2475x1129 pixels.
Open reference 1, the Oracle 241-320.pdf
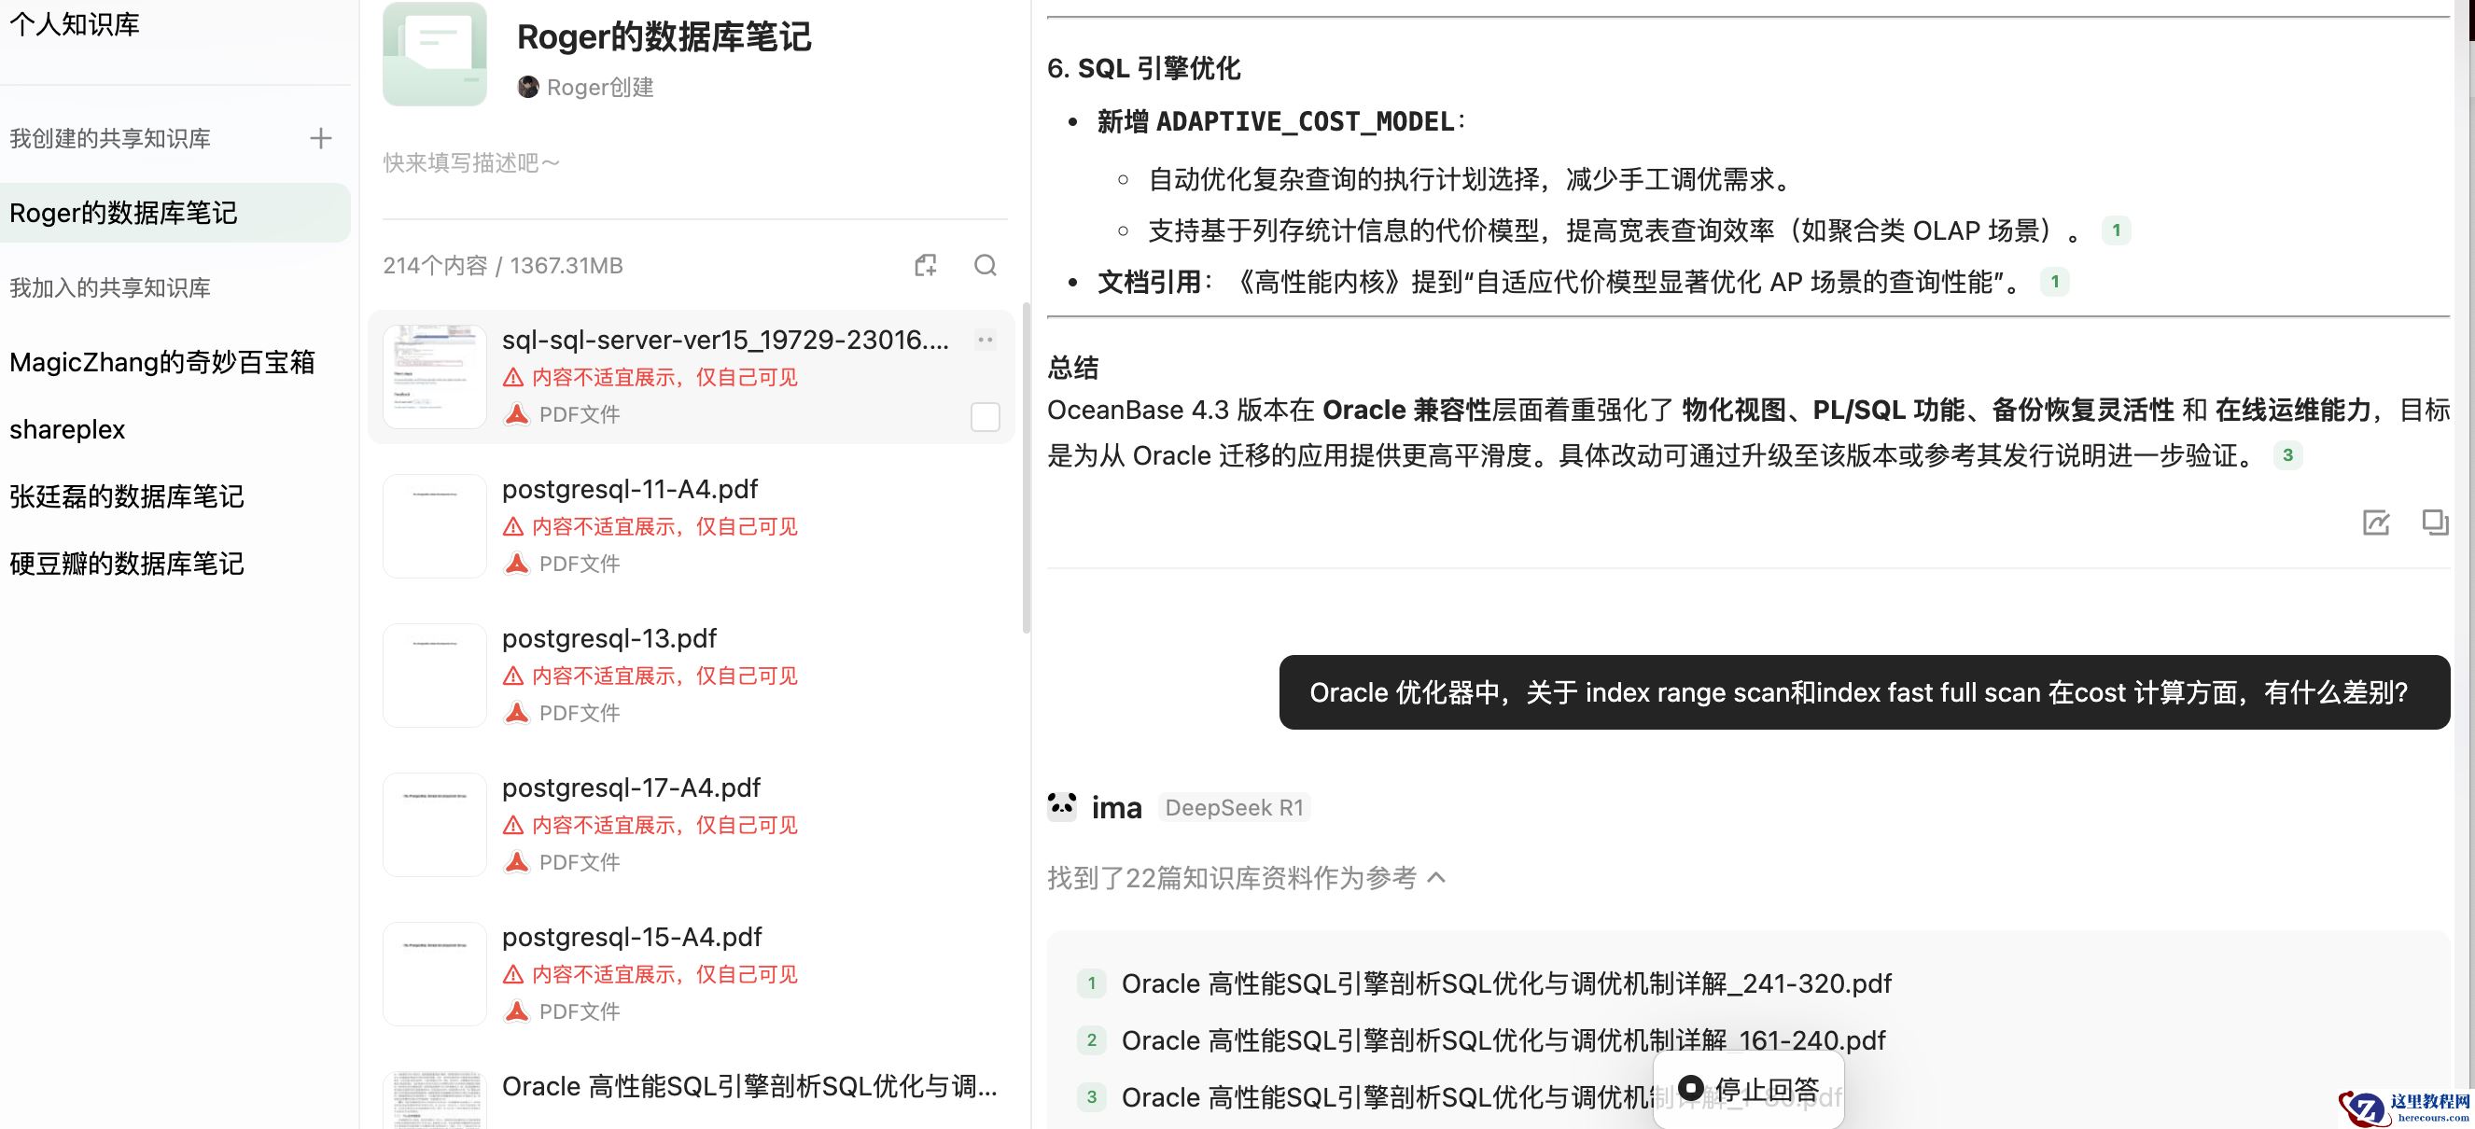(x=1505, y=984)
